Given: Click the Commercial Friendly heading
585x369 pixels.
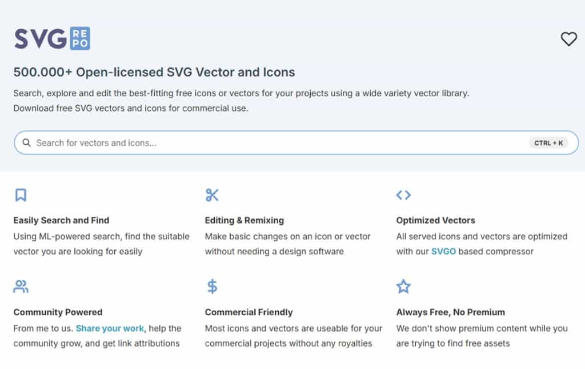Looking at the screenshot, I should click(x=249, y=312).
